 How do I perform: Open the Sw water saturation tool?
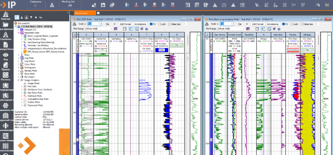275,5
